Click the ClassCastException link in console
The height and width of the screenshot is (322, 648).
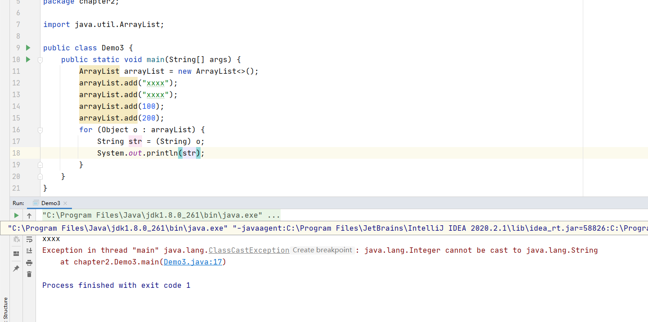tap(249, 250)
